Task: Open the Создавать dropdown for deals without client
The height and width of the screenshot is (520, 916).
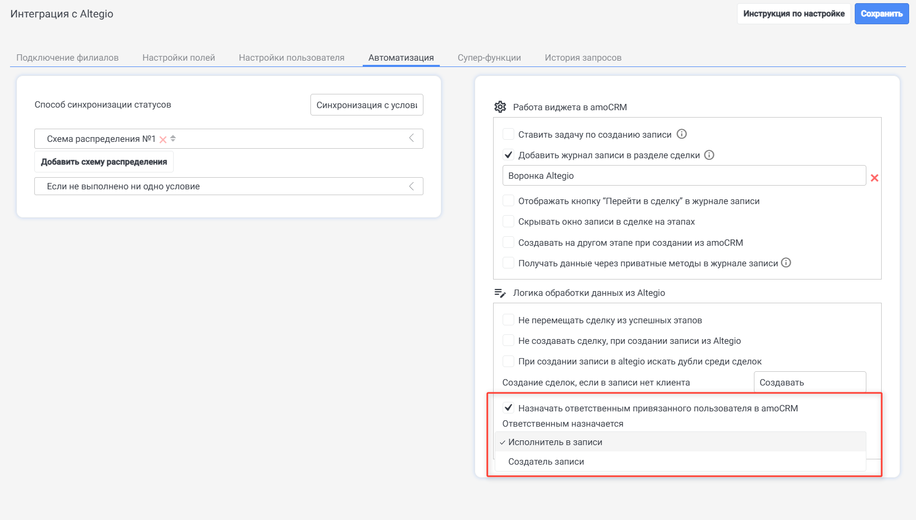Action: [x=810, y=382]
